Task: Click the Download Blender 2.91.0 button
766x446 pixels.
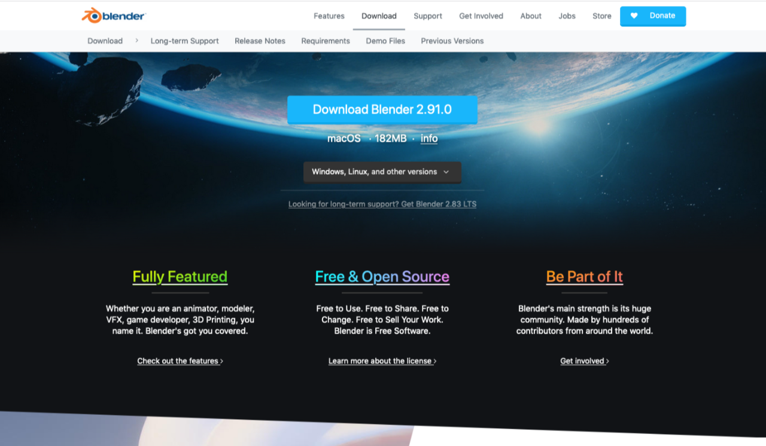Action: (x=382, y=110)
